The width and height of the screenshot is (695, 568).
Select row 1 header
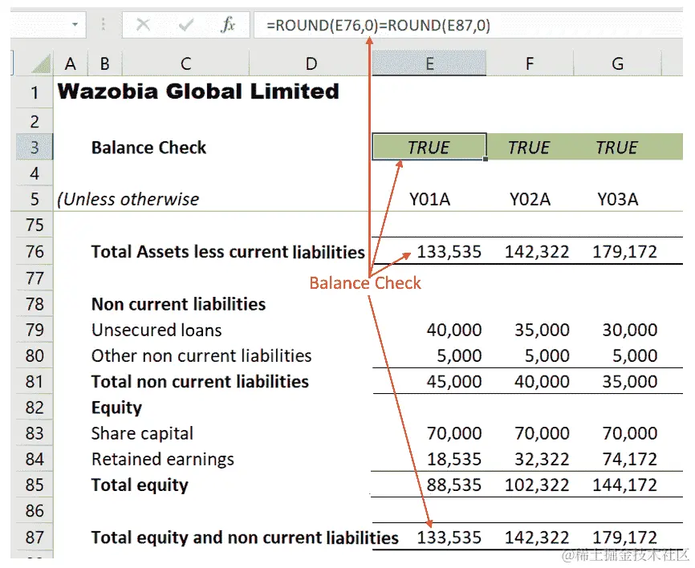point(35,92)
